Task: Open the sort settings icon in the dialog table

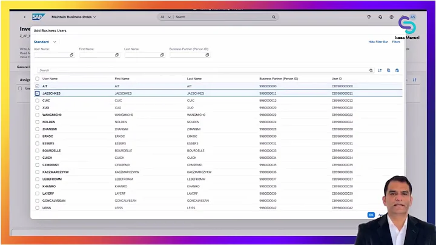Action: [x=380, y=70]
